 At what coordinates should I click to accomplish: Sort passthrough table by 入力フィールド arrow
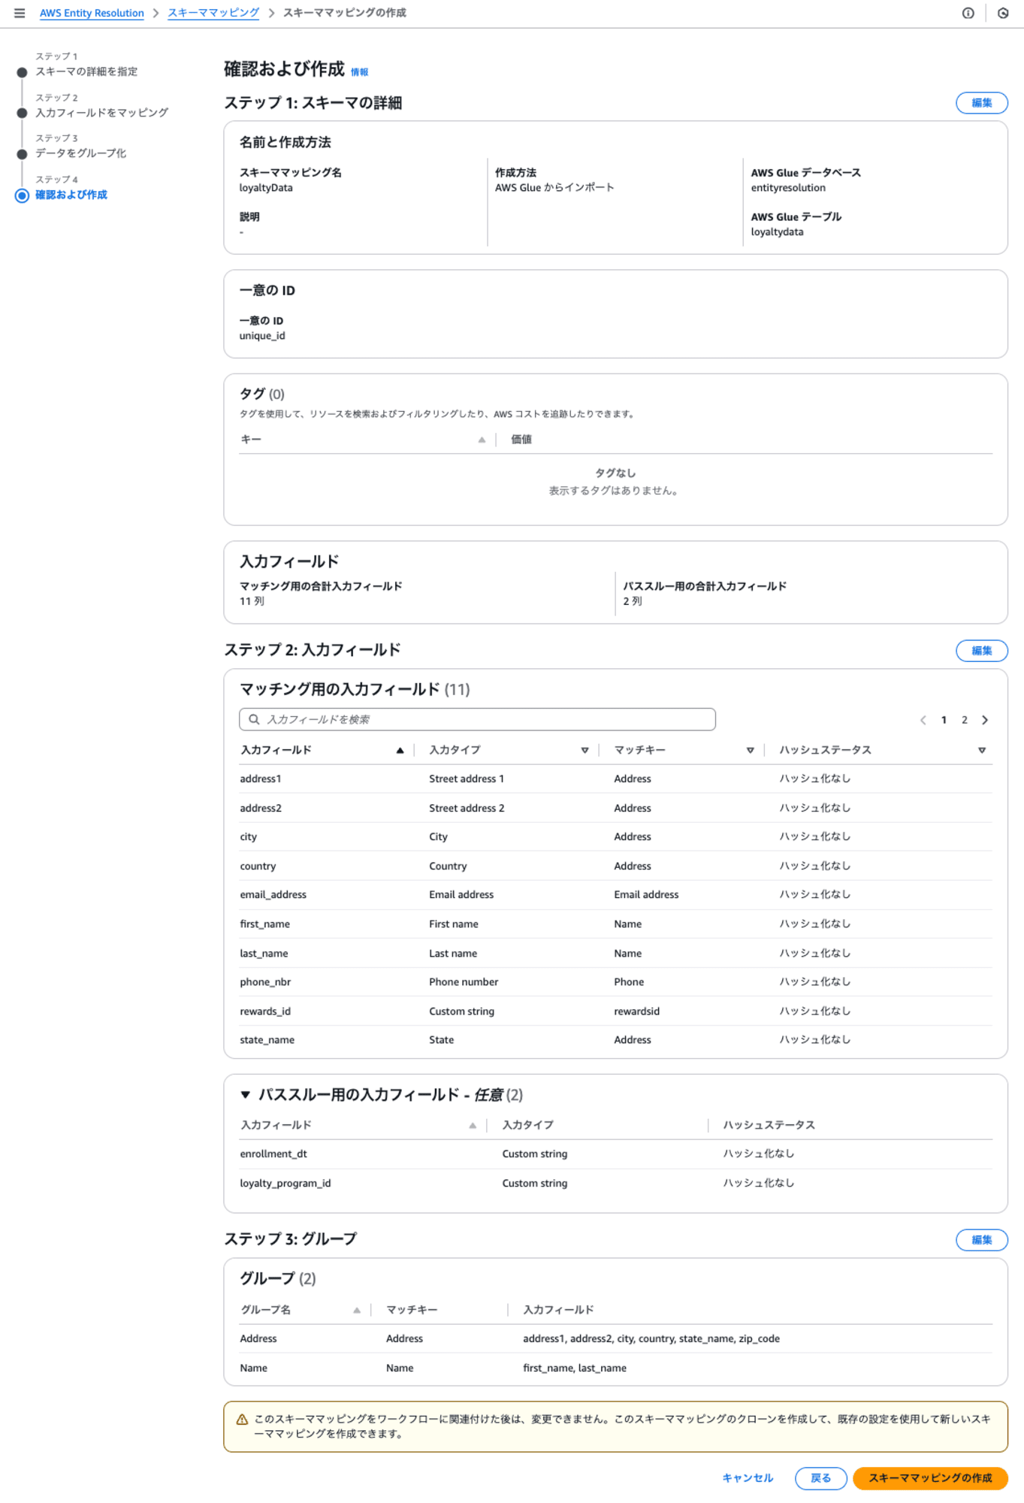[x=472, y=1125]
